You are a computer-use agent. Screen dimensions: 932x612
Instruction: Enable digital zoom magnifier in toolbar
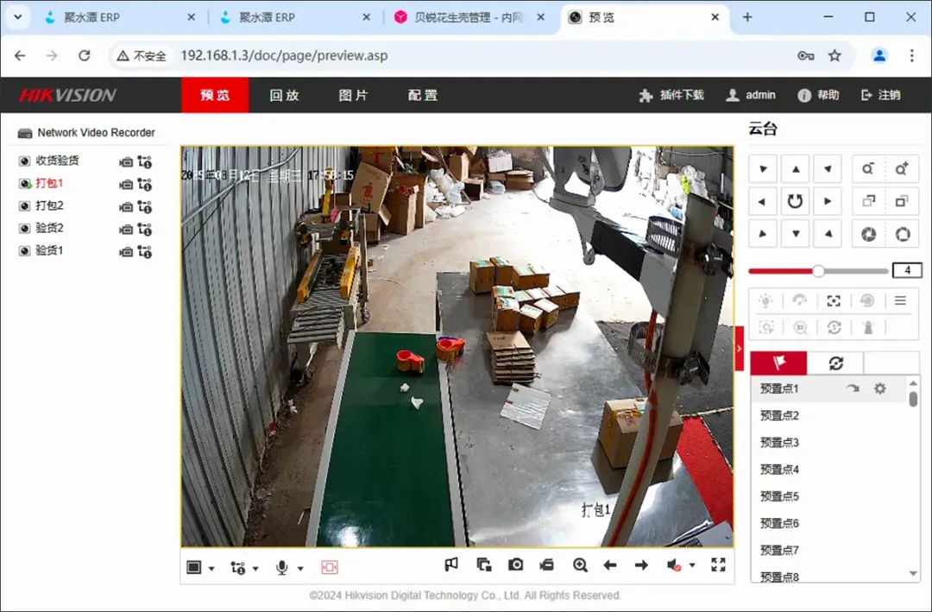coord(580,565)
